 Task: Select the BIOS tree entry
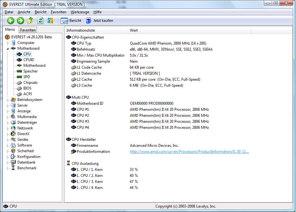[27, 88]
